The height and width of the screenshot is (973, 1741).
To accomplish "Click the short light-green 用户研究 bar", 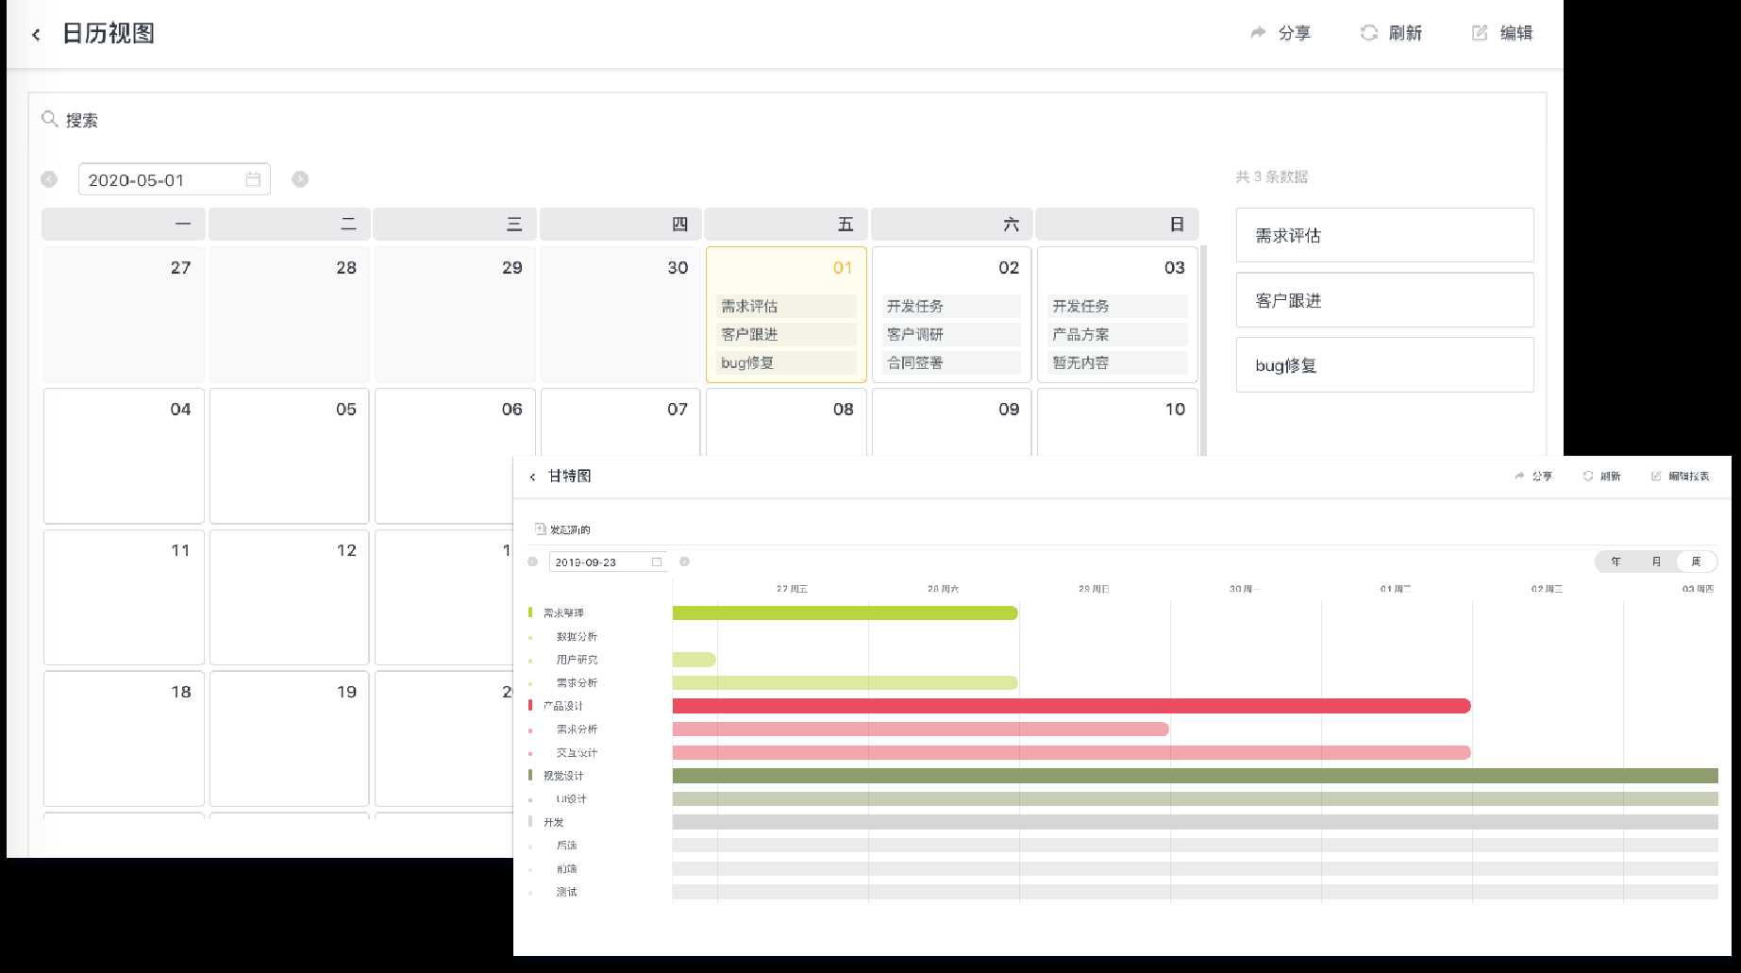I will [695, 660].
